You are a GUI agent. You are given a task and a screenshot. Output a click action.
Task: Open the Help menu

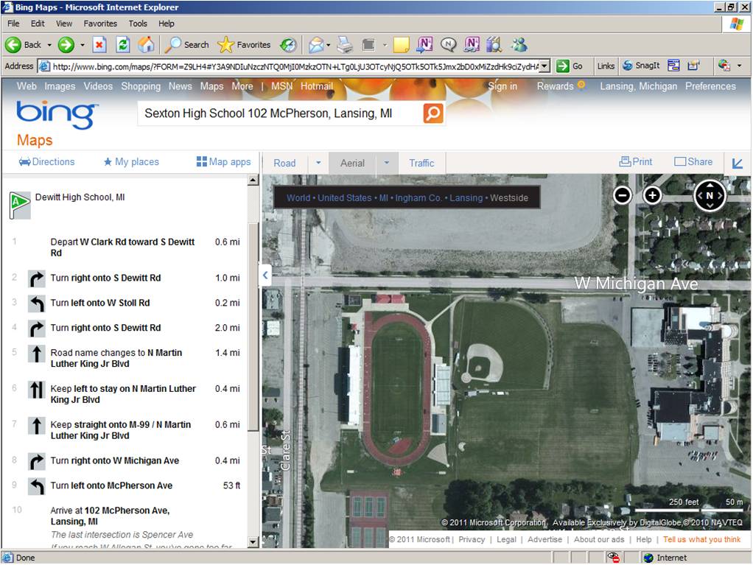[167, 24]
